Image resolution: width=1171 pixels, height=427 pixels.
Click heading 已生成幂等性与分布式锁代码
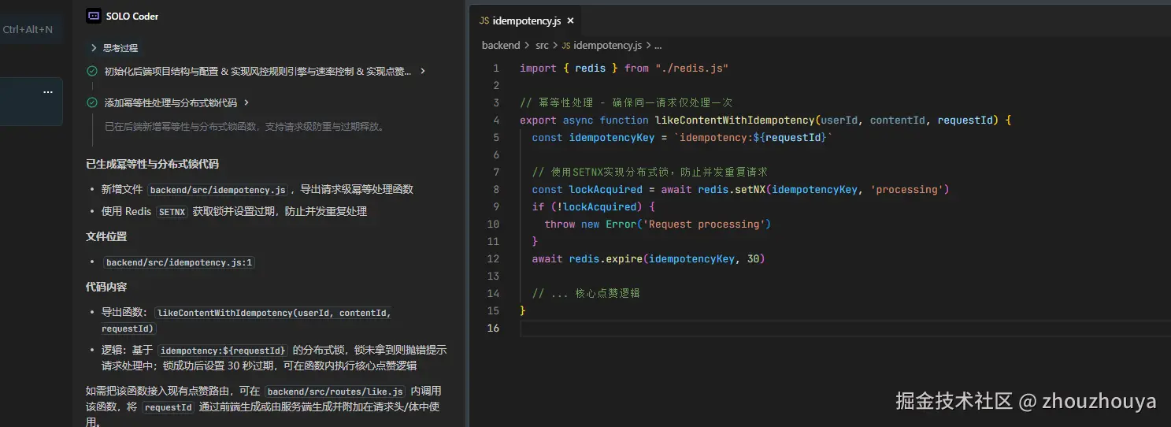point(152,164)
